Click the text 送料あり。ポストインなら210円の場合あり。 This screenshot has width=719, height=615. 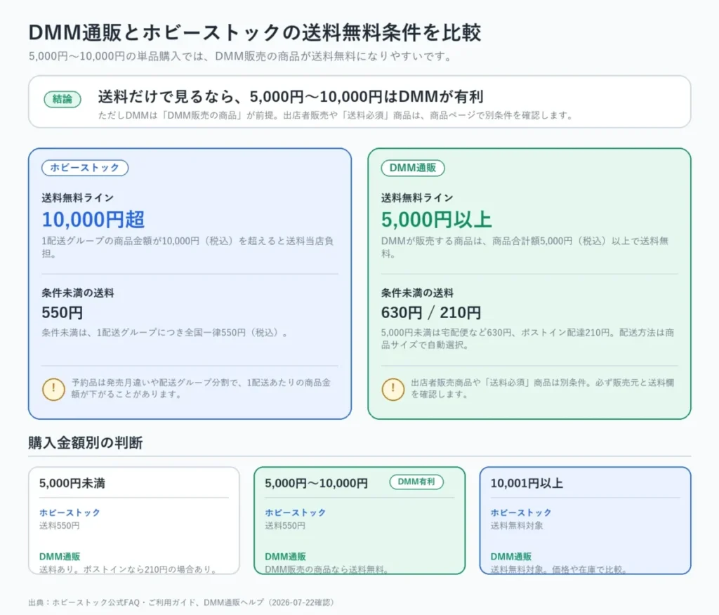click(x=130, y=569)
